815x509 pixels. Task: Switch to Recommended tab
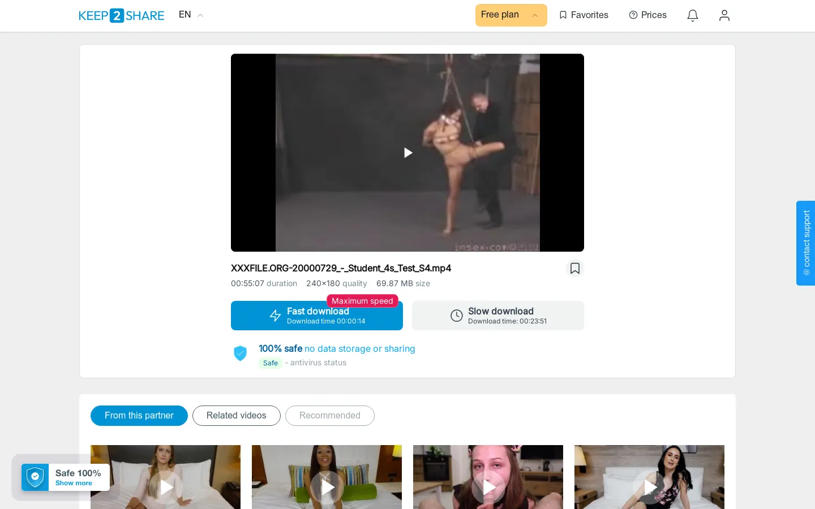330,416
